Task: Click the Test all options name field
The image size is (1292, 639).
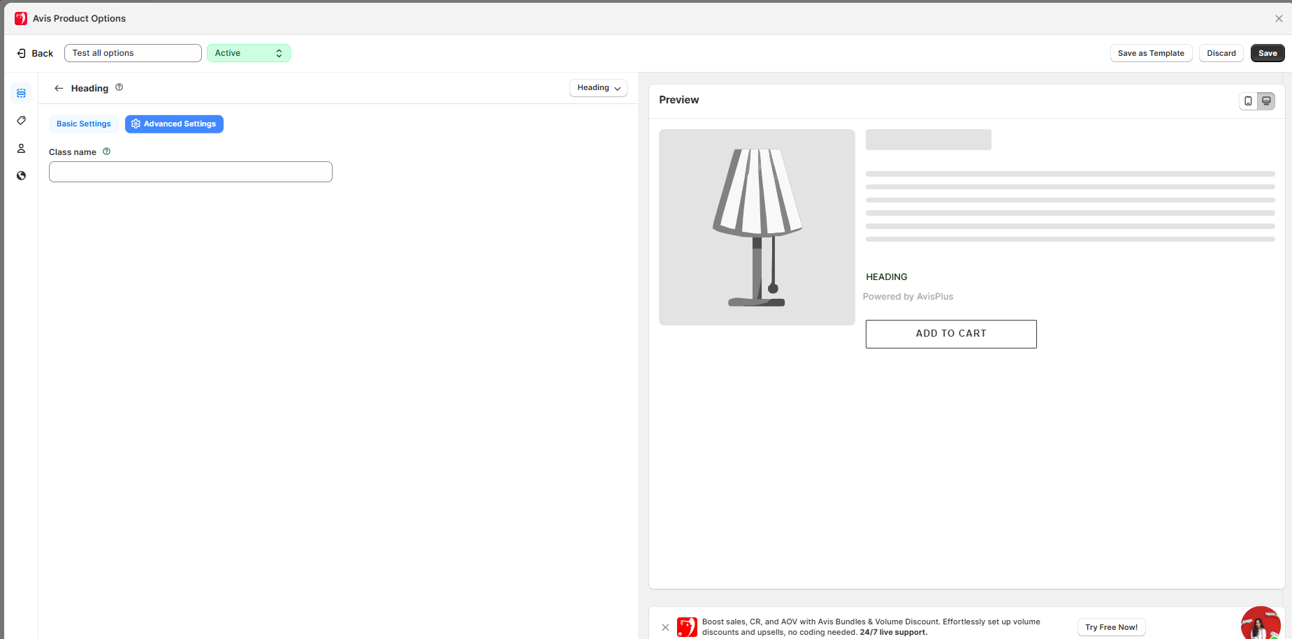Action: [x=133, y=53]
